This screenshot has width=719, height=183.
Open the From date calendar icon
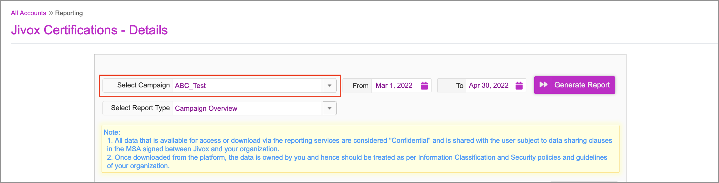click(424, 85)
